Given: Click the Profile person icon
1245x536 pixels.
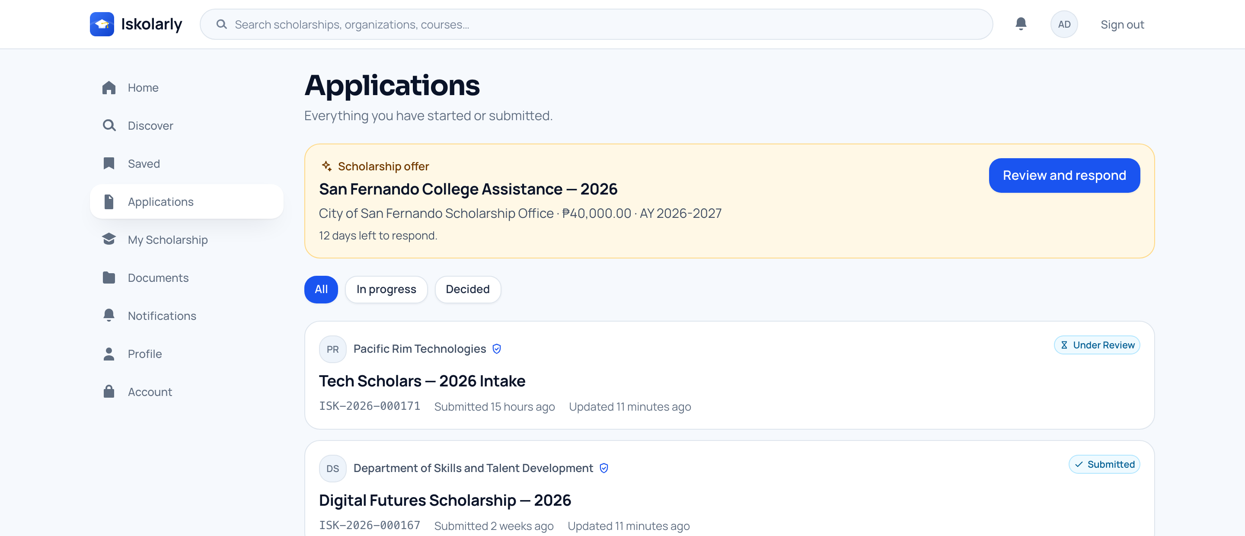Looking at the screenshot, I should 109,354.
